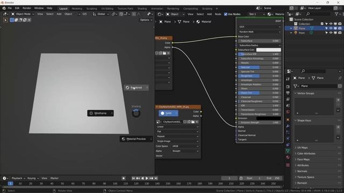This screenshot has width=344, height=193.
Task: Switch to the Shading workspace tab
Action: [142, 9]
